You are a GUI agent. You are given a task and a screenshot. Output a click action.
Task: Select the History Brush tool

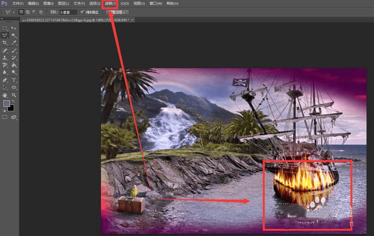point(14,58)
